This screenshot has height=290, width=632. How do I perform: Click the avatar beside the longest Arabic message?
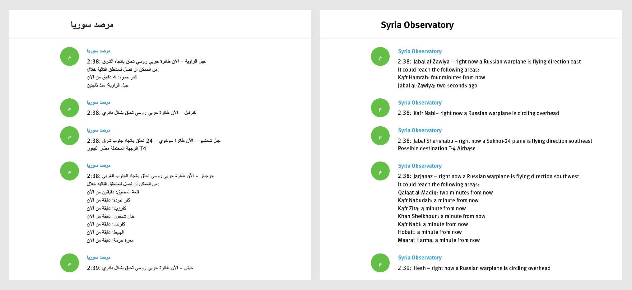(x=69, y=171)
